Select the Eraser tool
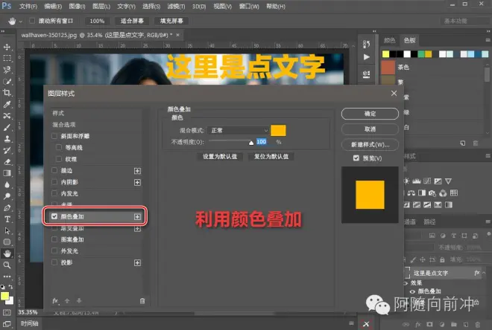Image resolution: width=492 pixels, height=330 pixels. (x=7, y=162)
